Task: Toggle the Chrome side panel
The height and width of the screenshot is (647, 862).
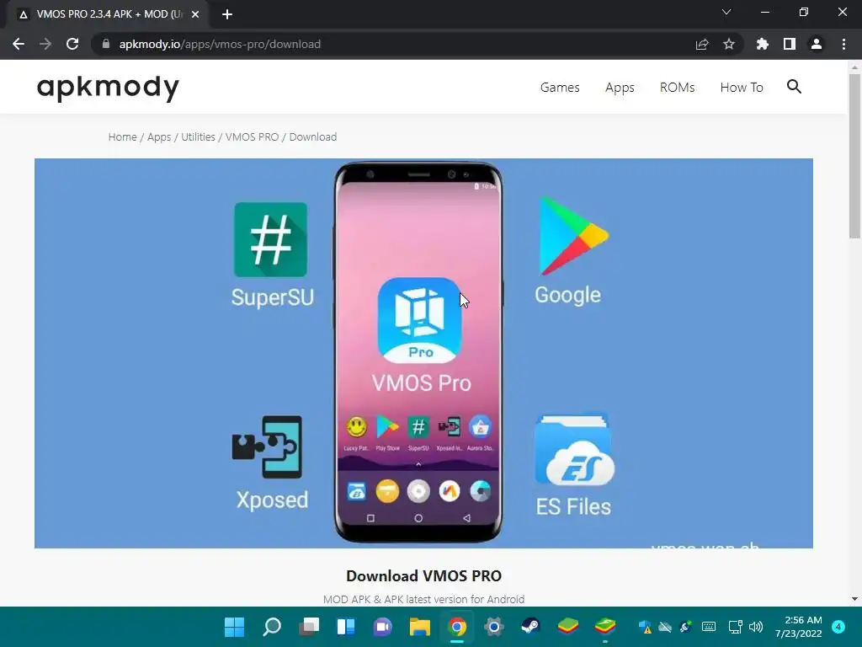Action: 790,44
